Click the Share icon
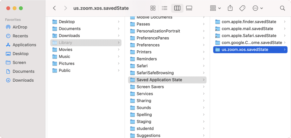Image resolution: width=291 pixels, height=138 pixels. point(230,8)
